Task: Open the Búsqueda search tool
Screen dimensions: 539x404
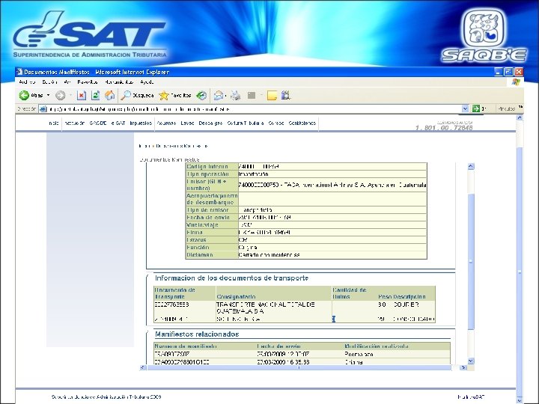Action: point(137,95)
